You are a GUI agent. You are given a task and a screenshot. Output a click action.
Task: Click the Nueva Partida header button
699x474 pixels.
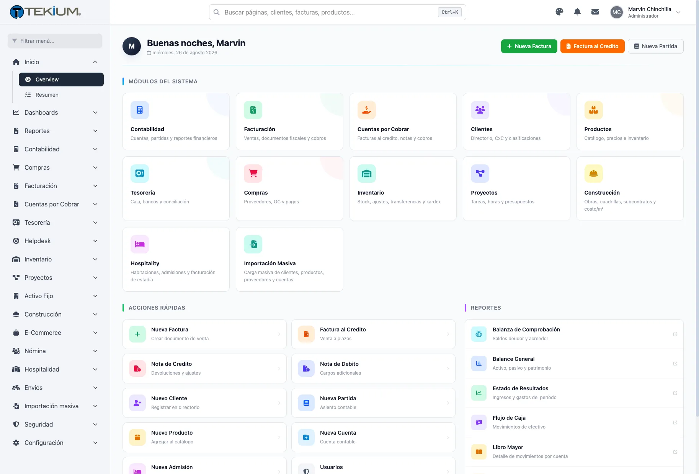655,46
